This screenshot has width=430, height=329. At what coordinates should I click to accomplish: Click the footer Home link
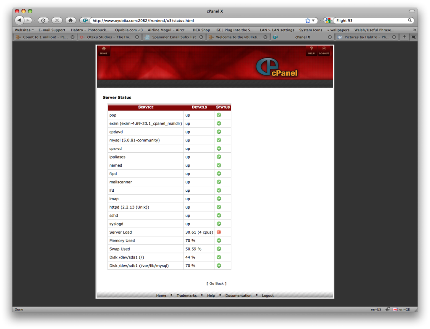tap(161, 295)
